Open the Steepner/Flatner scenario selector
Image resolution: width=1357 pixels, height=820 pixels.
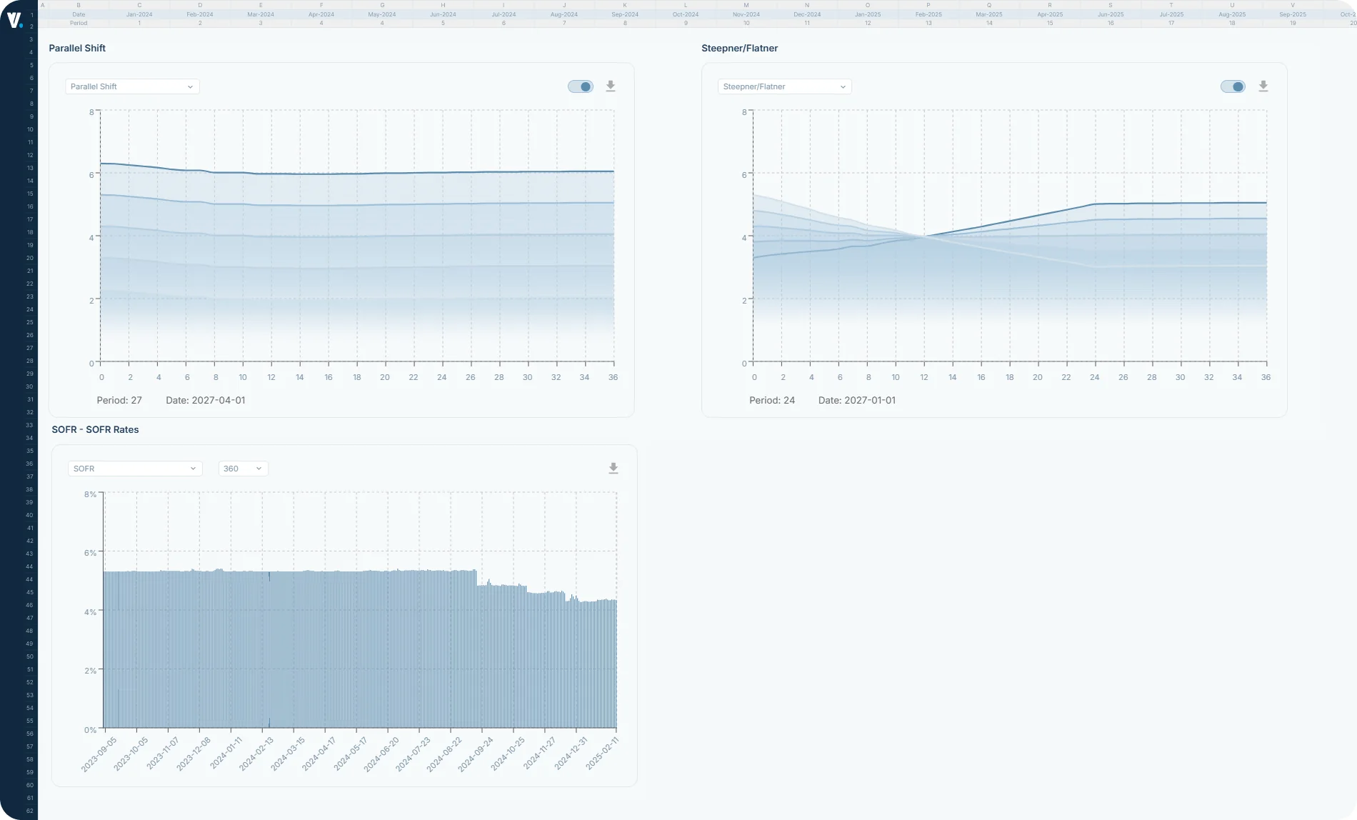(783, 86)
